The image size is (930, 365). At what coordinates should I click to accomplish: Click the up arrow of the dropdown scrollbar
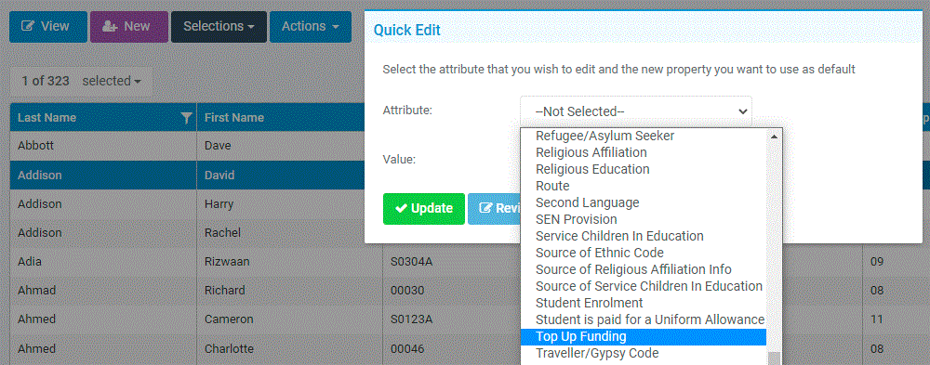[x=774, y=137]
